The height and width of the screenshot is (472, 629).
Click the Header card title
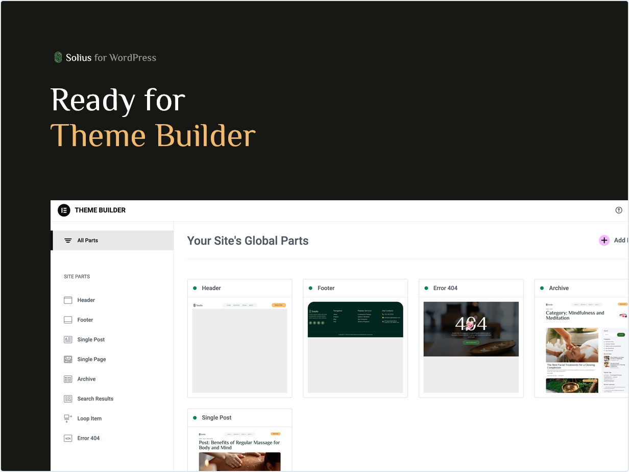click(211, 288)
